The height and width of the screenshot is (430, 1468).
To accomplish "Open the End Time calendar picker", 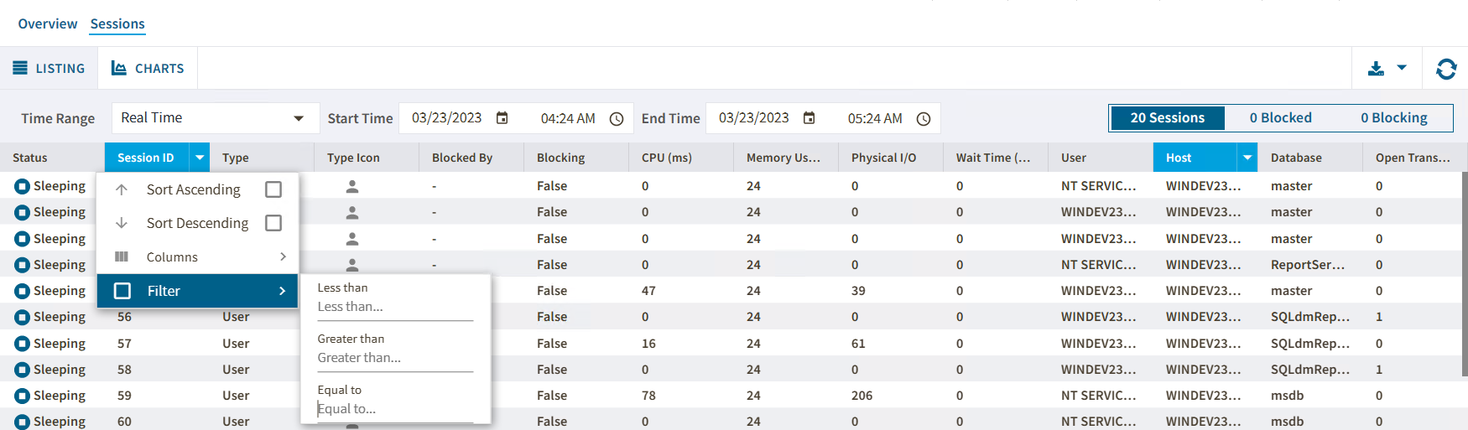I will [x=809, y=118].
